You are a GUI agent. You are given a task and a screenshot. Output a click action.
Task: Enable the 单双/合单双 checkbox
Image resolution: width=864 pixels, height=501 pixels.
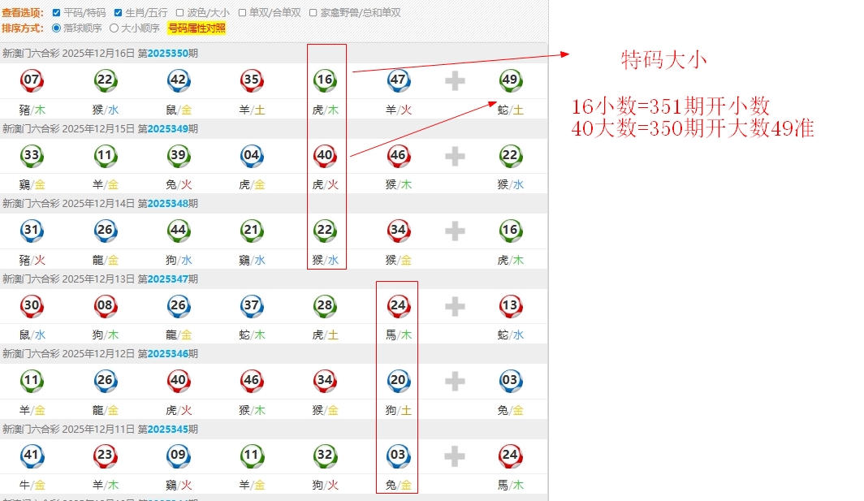click(x=242, y=13)
